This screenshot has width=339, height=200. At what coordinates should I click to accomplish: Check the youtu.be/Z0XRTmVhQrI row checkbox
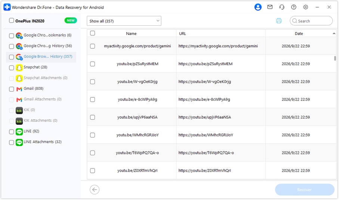(x=93, y=171)
